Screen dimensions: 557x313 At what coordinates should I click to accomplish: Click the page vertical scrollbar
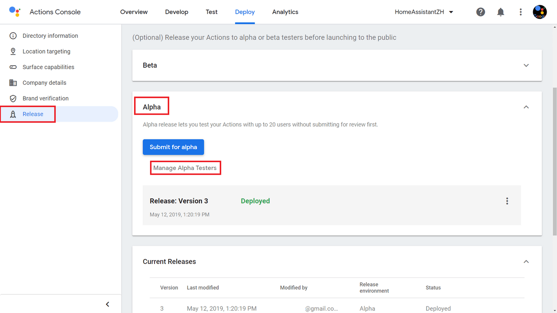(x=555, y=162)
